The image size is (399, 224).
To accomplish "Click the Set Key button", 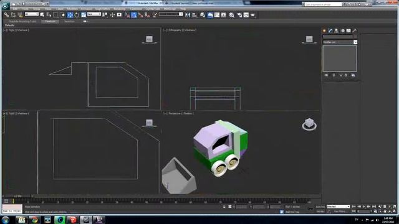I will point(320,212).
